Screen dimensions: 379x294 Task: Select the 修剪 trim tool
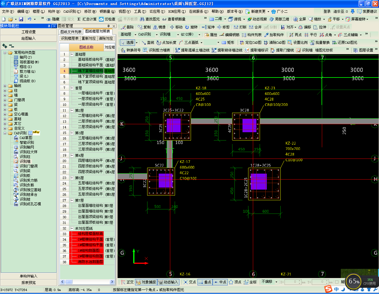pyautogui.click(x=223, y=27)
